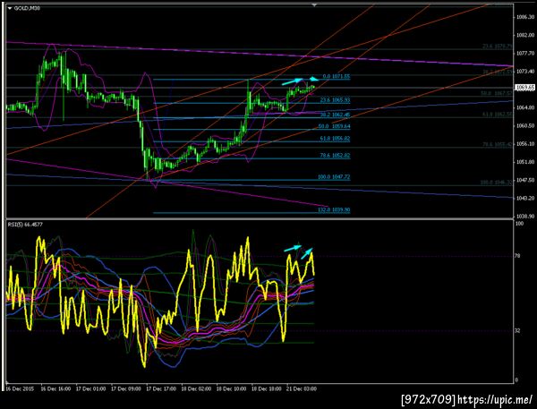
Task: Select the Fibonacci label 0.0 1071.55
Action: [x=337, y=76]
